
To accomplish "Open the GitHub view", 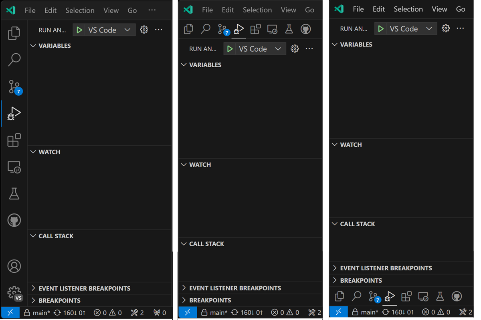I will pyautogui.click(x=14, y=220).
